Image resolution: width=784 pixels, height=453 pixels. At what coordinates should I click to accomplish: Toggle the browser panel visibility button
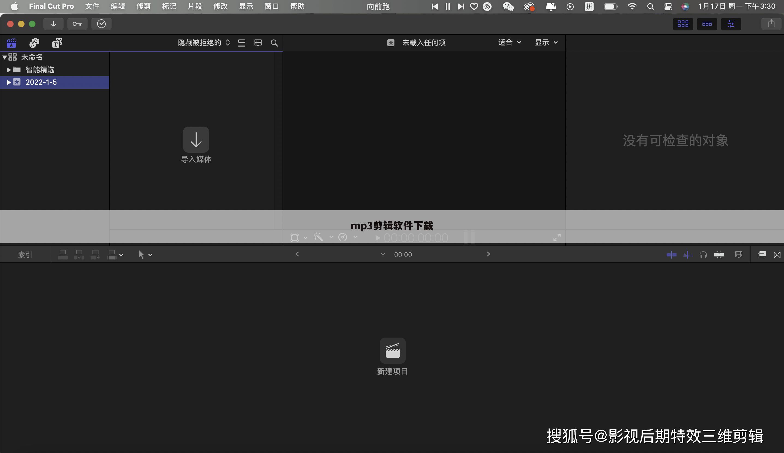click(x=683, y=24)
